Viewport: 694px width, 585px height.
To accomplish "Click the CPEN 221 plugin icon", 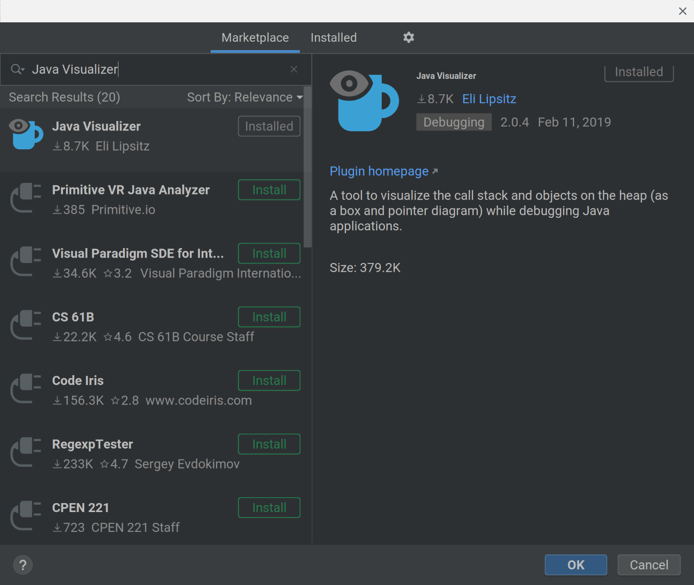I will tap(26, 515).
